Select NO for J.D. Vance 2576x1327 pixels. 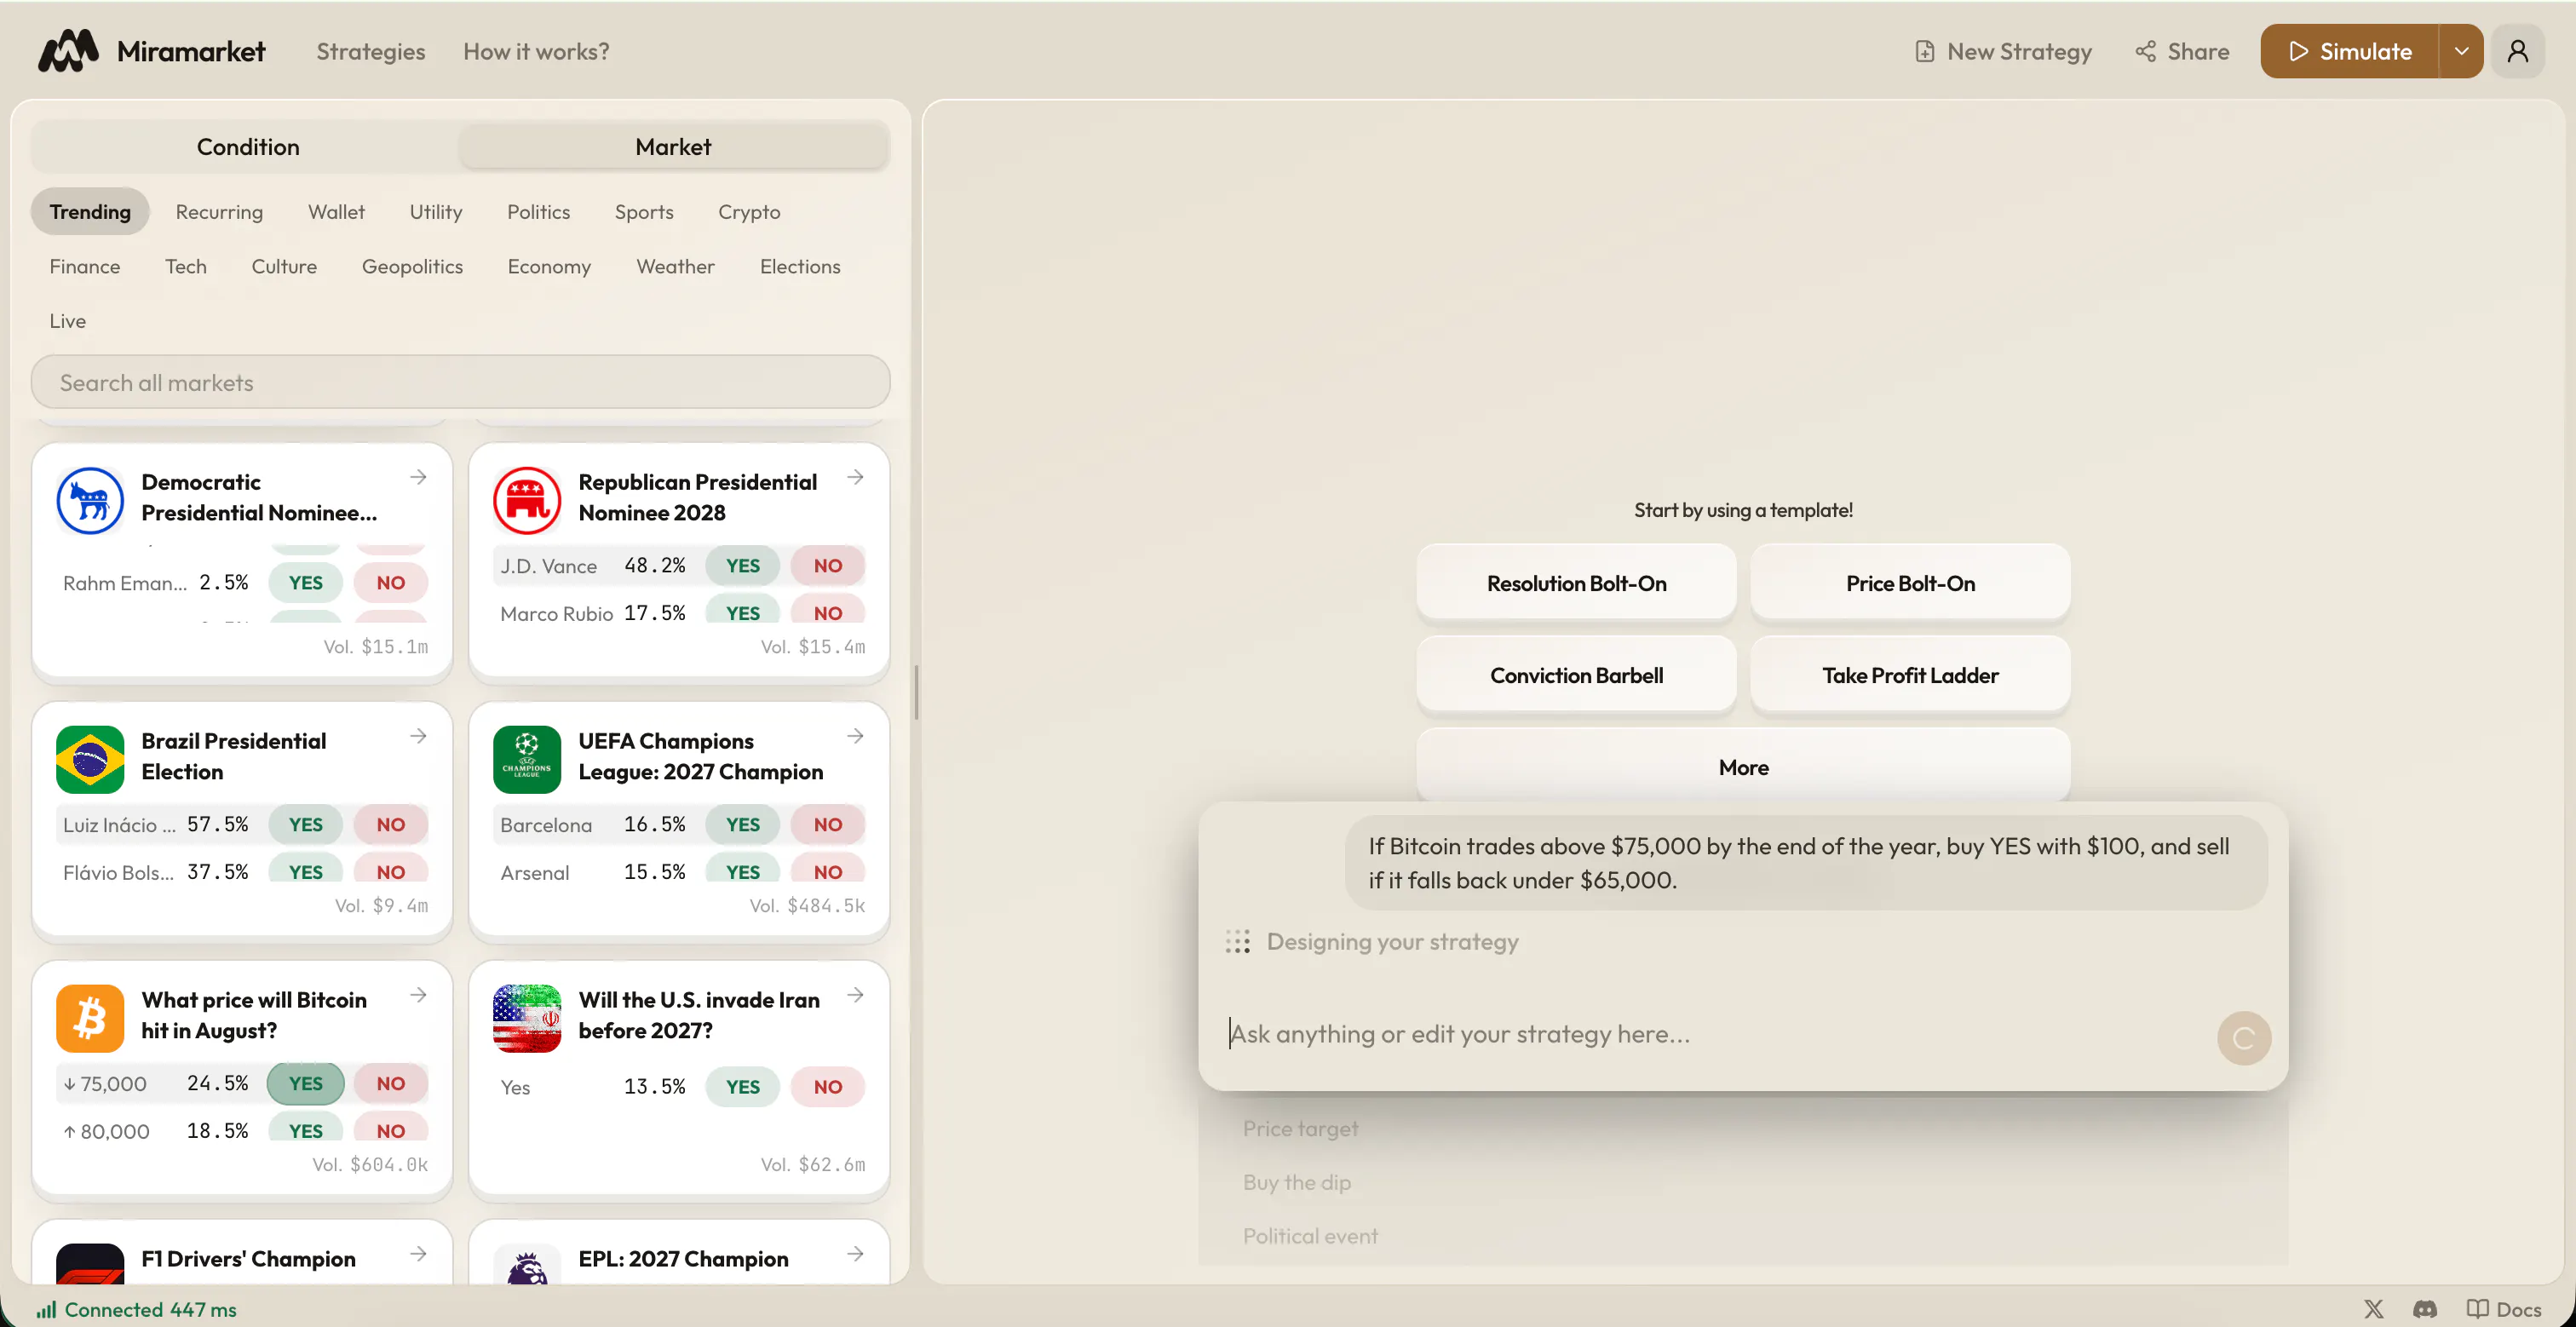828,566
